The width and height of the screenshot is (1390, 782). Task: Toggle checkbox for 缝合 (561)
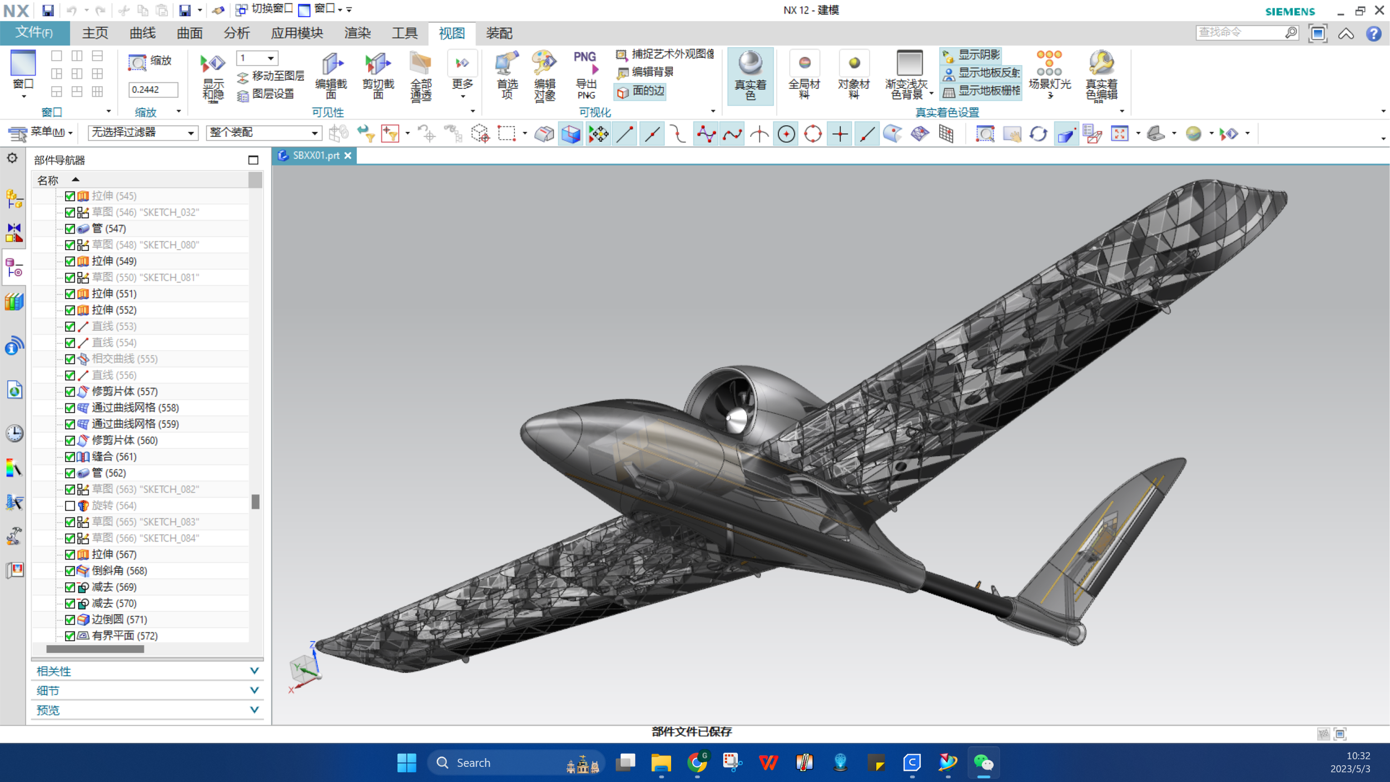coord(70,457)
